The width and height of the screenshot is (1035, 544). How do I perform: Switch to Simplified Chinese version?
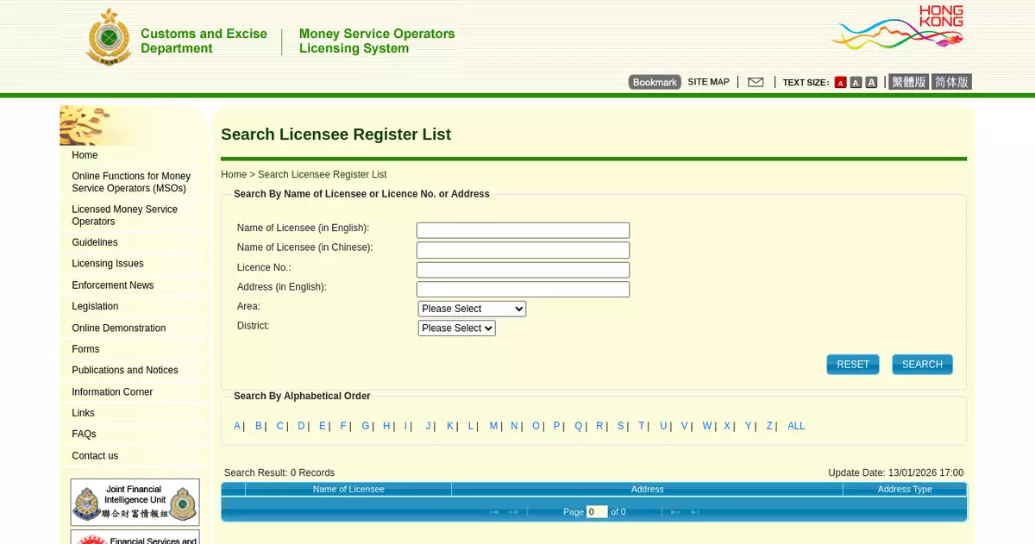[x=951, y=82]
